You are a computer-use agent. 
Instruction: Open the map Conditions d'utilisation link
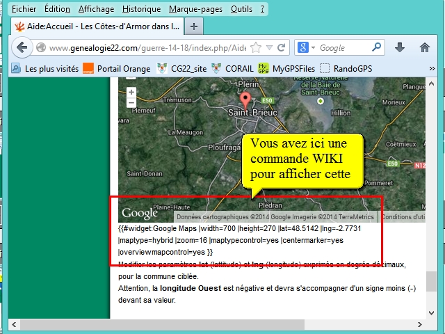point(403,216)
